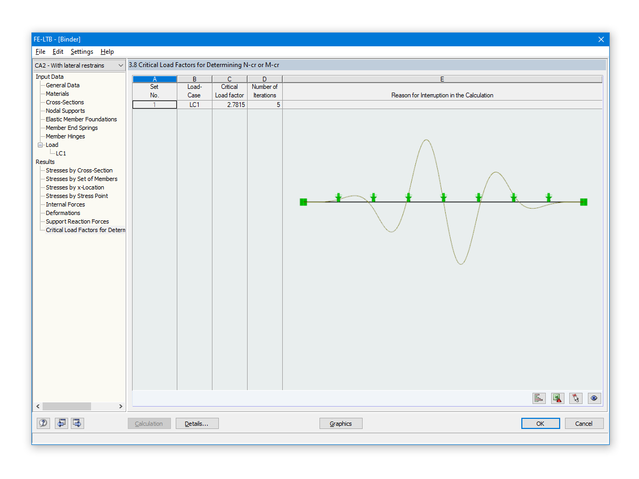Click the Cancel button
This screenshot has width=639, height=479.
[584, 424]
